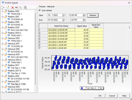132x100 pixels.
Task: Open the Start date calendar dropdown
Action: [64, 15]
